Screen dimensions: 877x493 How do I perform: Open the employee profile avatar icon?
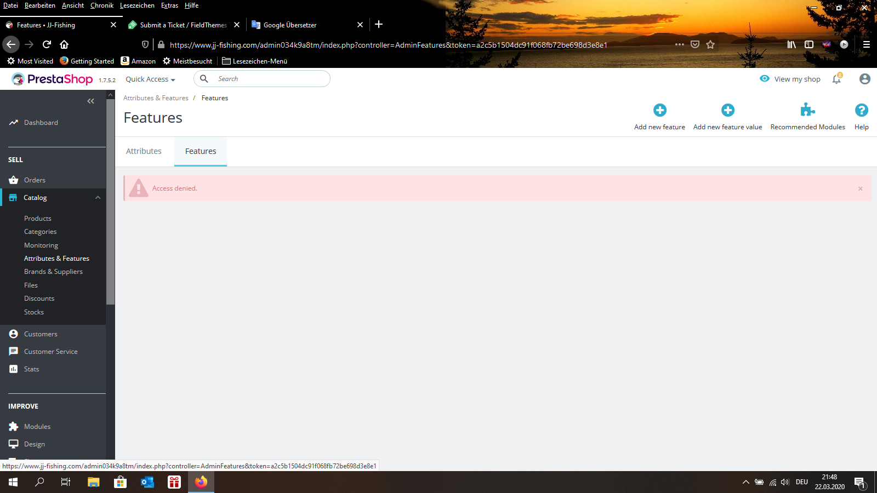tap(865, 79)
